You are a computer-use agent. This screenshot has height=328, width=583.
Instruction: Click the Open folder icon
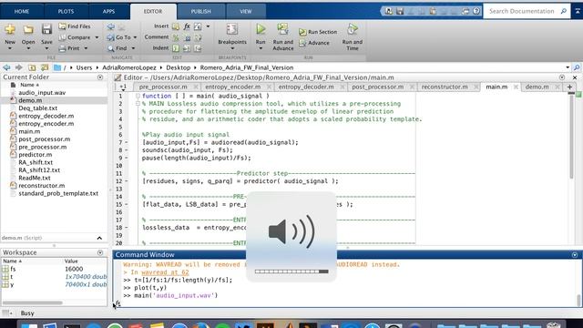coord(28,30)
